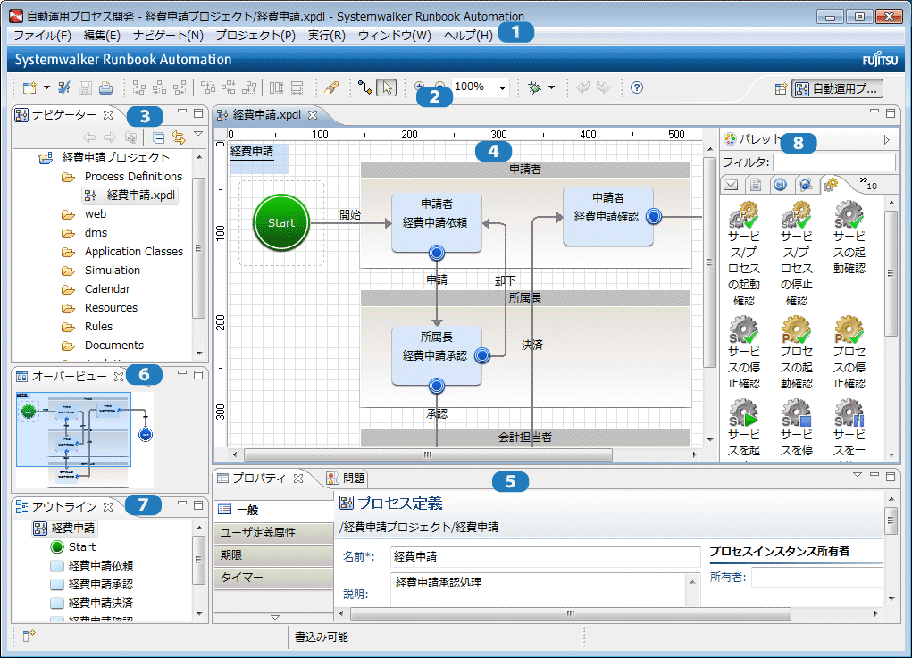Click Collapse All icon in Navigator
Image resolution: width=912 pixels, height=658 pixels.
coord(158,137)
